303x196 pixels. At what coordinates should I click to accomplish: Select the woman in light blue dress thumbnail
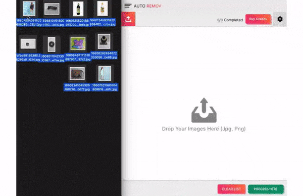coord(105,73)
